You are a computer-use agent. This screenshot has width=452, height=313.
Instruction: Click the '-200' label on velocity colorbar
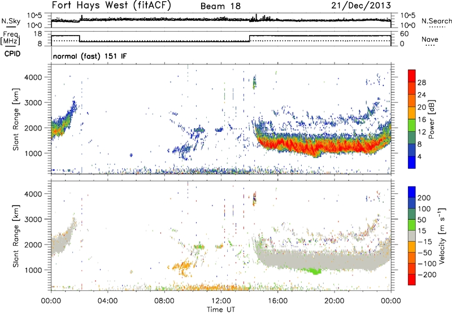click(427, 275)
